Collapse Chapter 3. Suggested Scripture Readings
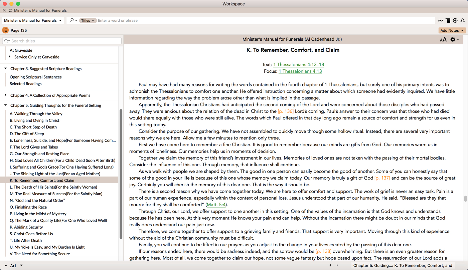Image resolution: width=468 pixels, height=270 pixels. pos(6,68)
